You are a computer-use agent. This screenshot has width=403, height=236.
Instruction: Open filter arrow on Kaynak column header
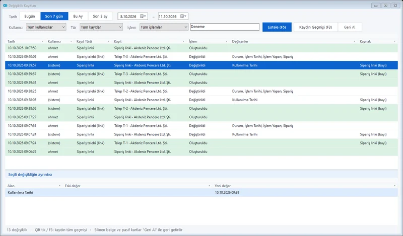[395, 41]
